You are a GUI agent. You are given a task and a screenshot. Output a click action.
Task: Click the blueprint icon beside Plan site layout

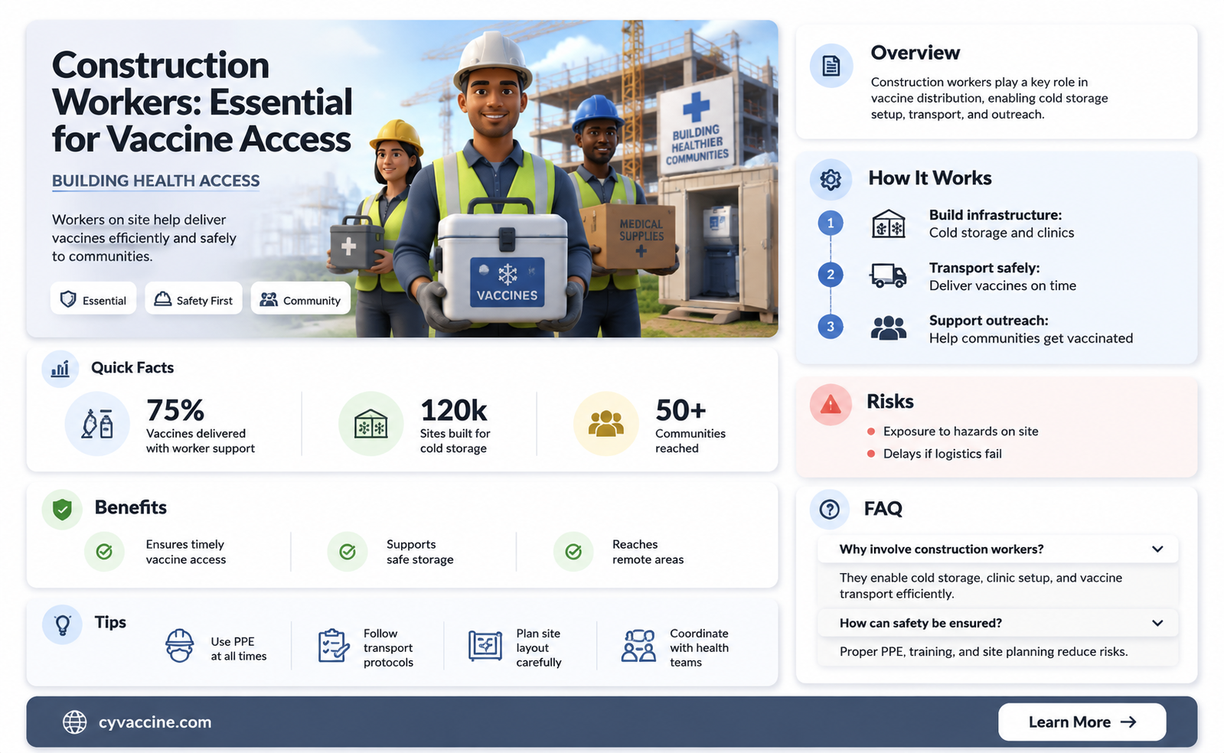click(485, 646)
